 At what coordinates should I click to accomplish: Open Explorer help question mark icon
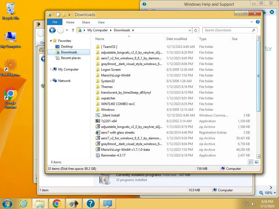pyautogui.click(x=258, y=22)
